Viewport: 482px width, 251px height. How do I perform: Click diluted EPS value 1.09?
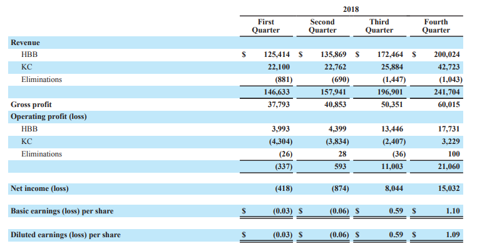[x=453, y=235]
